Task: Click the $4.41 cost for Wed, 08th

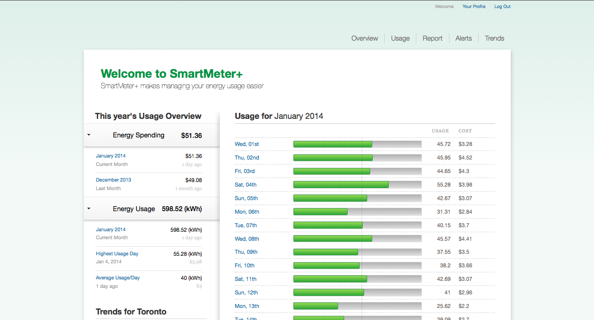Action: coord(465,239)
